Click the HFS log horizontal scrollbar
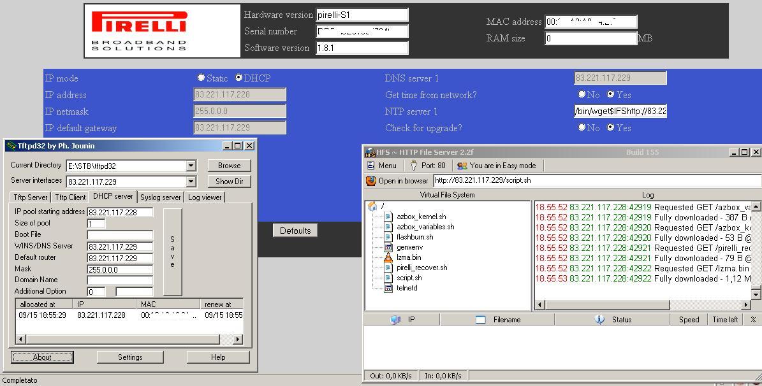762x386 pixels. click(x=643, y=305)
